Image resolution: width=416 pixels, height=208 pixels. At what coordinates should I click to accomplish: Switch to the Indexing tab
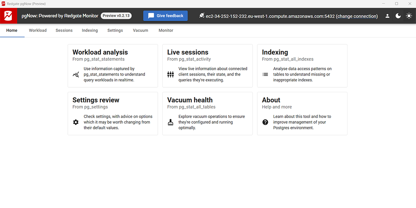(90, 31)
